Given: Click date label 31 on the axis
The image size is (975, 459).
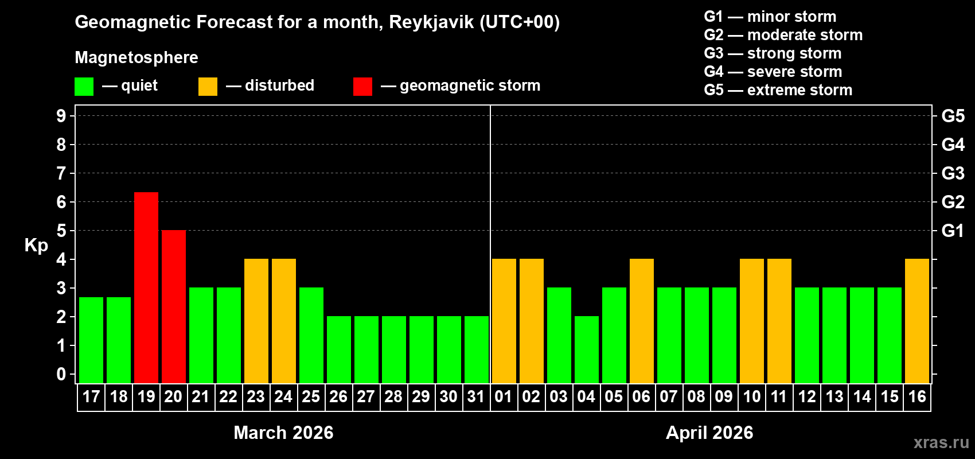Looking at the screenshot, I should 476,396.
